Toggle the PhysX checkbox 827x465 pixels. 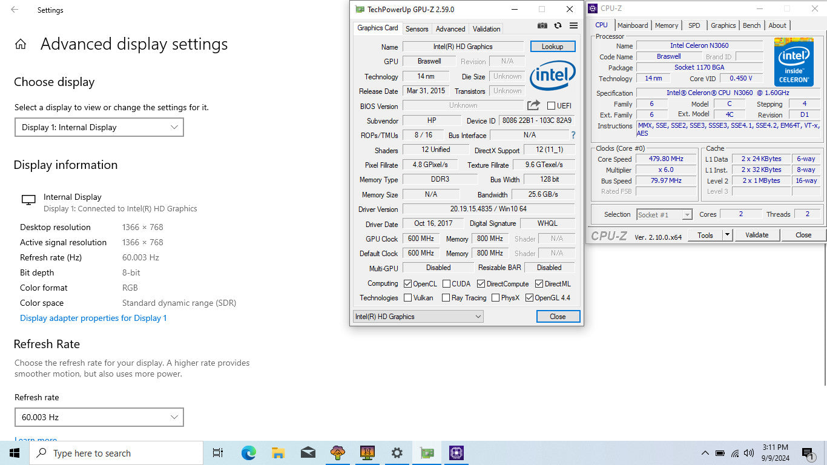pyautogui.click(x=495, y=298)
